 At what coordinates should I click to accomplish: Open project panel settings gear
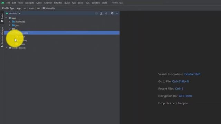point(112,13)
